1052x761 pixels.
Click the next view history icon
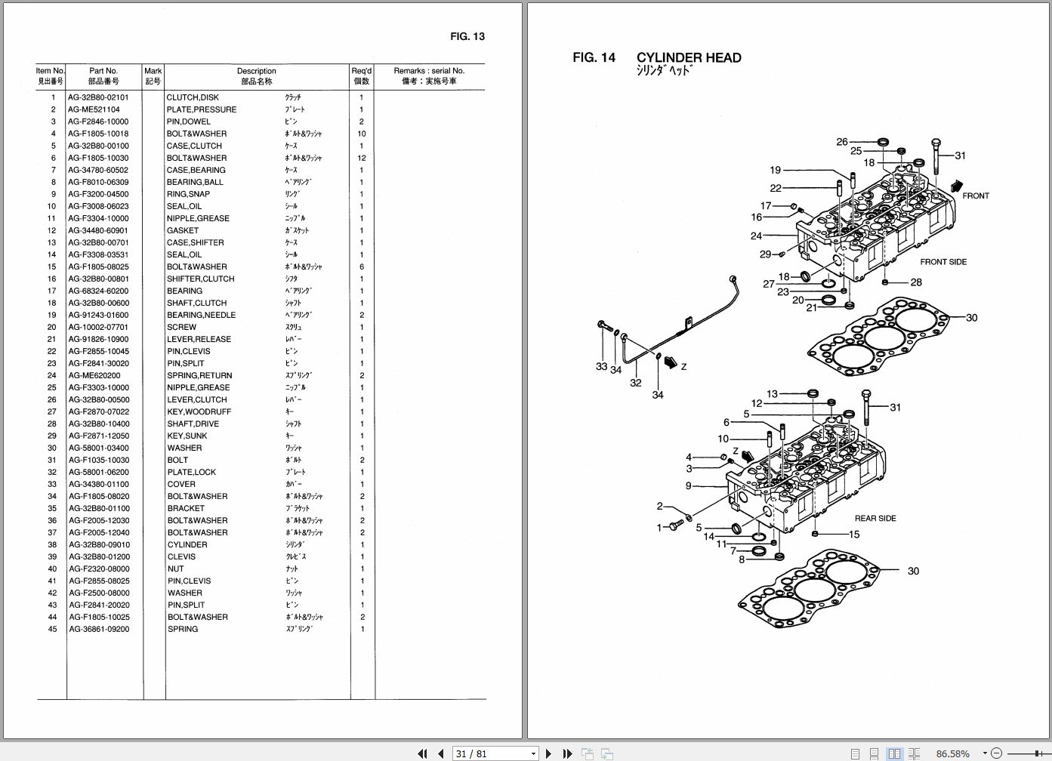point(609,753)
